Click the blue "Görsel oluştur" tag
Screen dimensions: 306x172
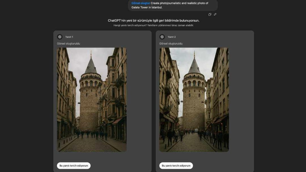tap(141, 3)
